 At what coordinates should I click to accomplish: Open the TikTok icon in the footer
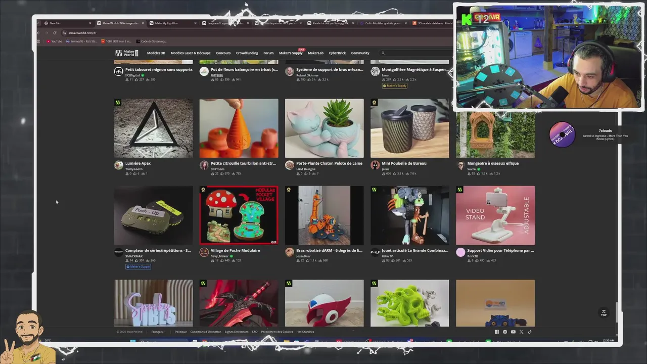(530, 332)
